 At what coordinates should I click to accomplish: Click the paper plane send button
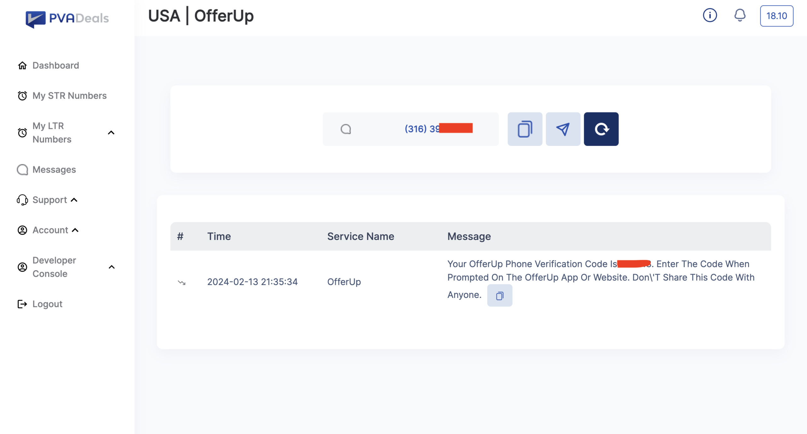[x=563, y=129]
